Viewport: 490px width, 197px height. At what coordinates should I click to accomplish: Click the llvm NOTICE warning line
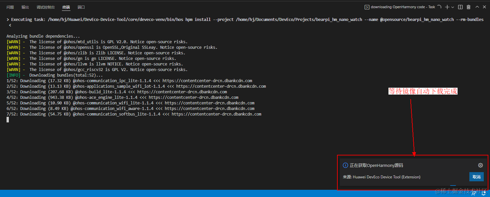pos(95,64)
